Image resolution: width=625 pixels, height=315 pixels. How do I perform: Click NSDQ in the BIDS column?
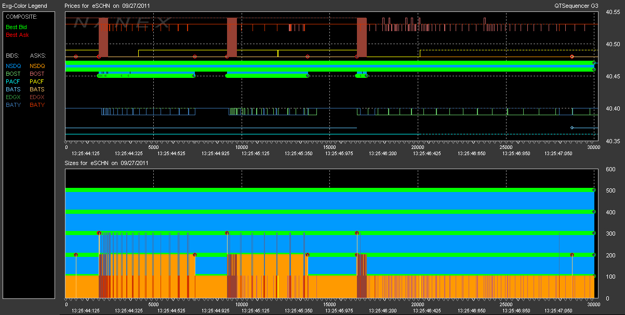click(14, 66)
